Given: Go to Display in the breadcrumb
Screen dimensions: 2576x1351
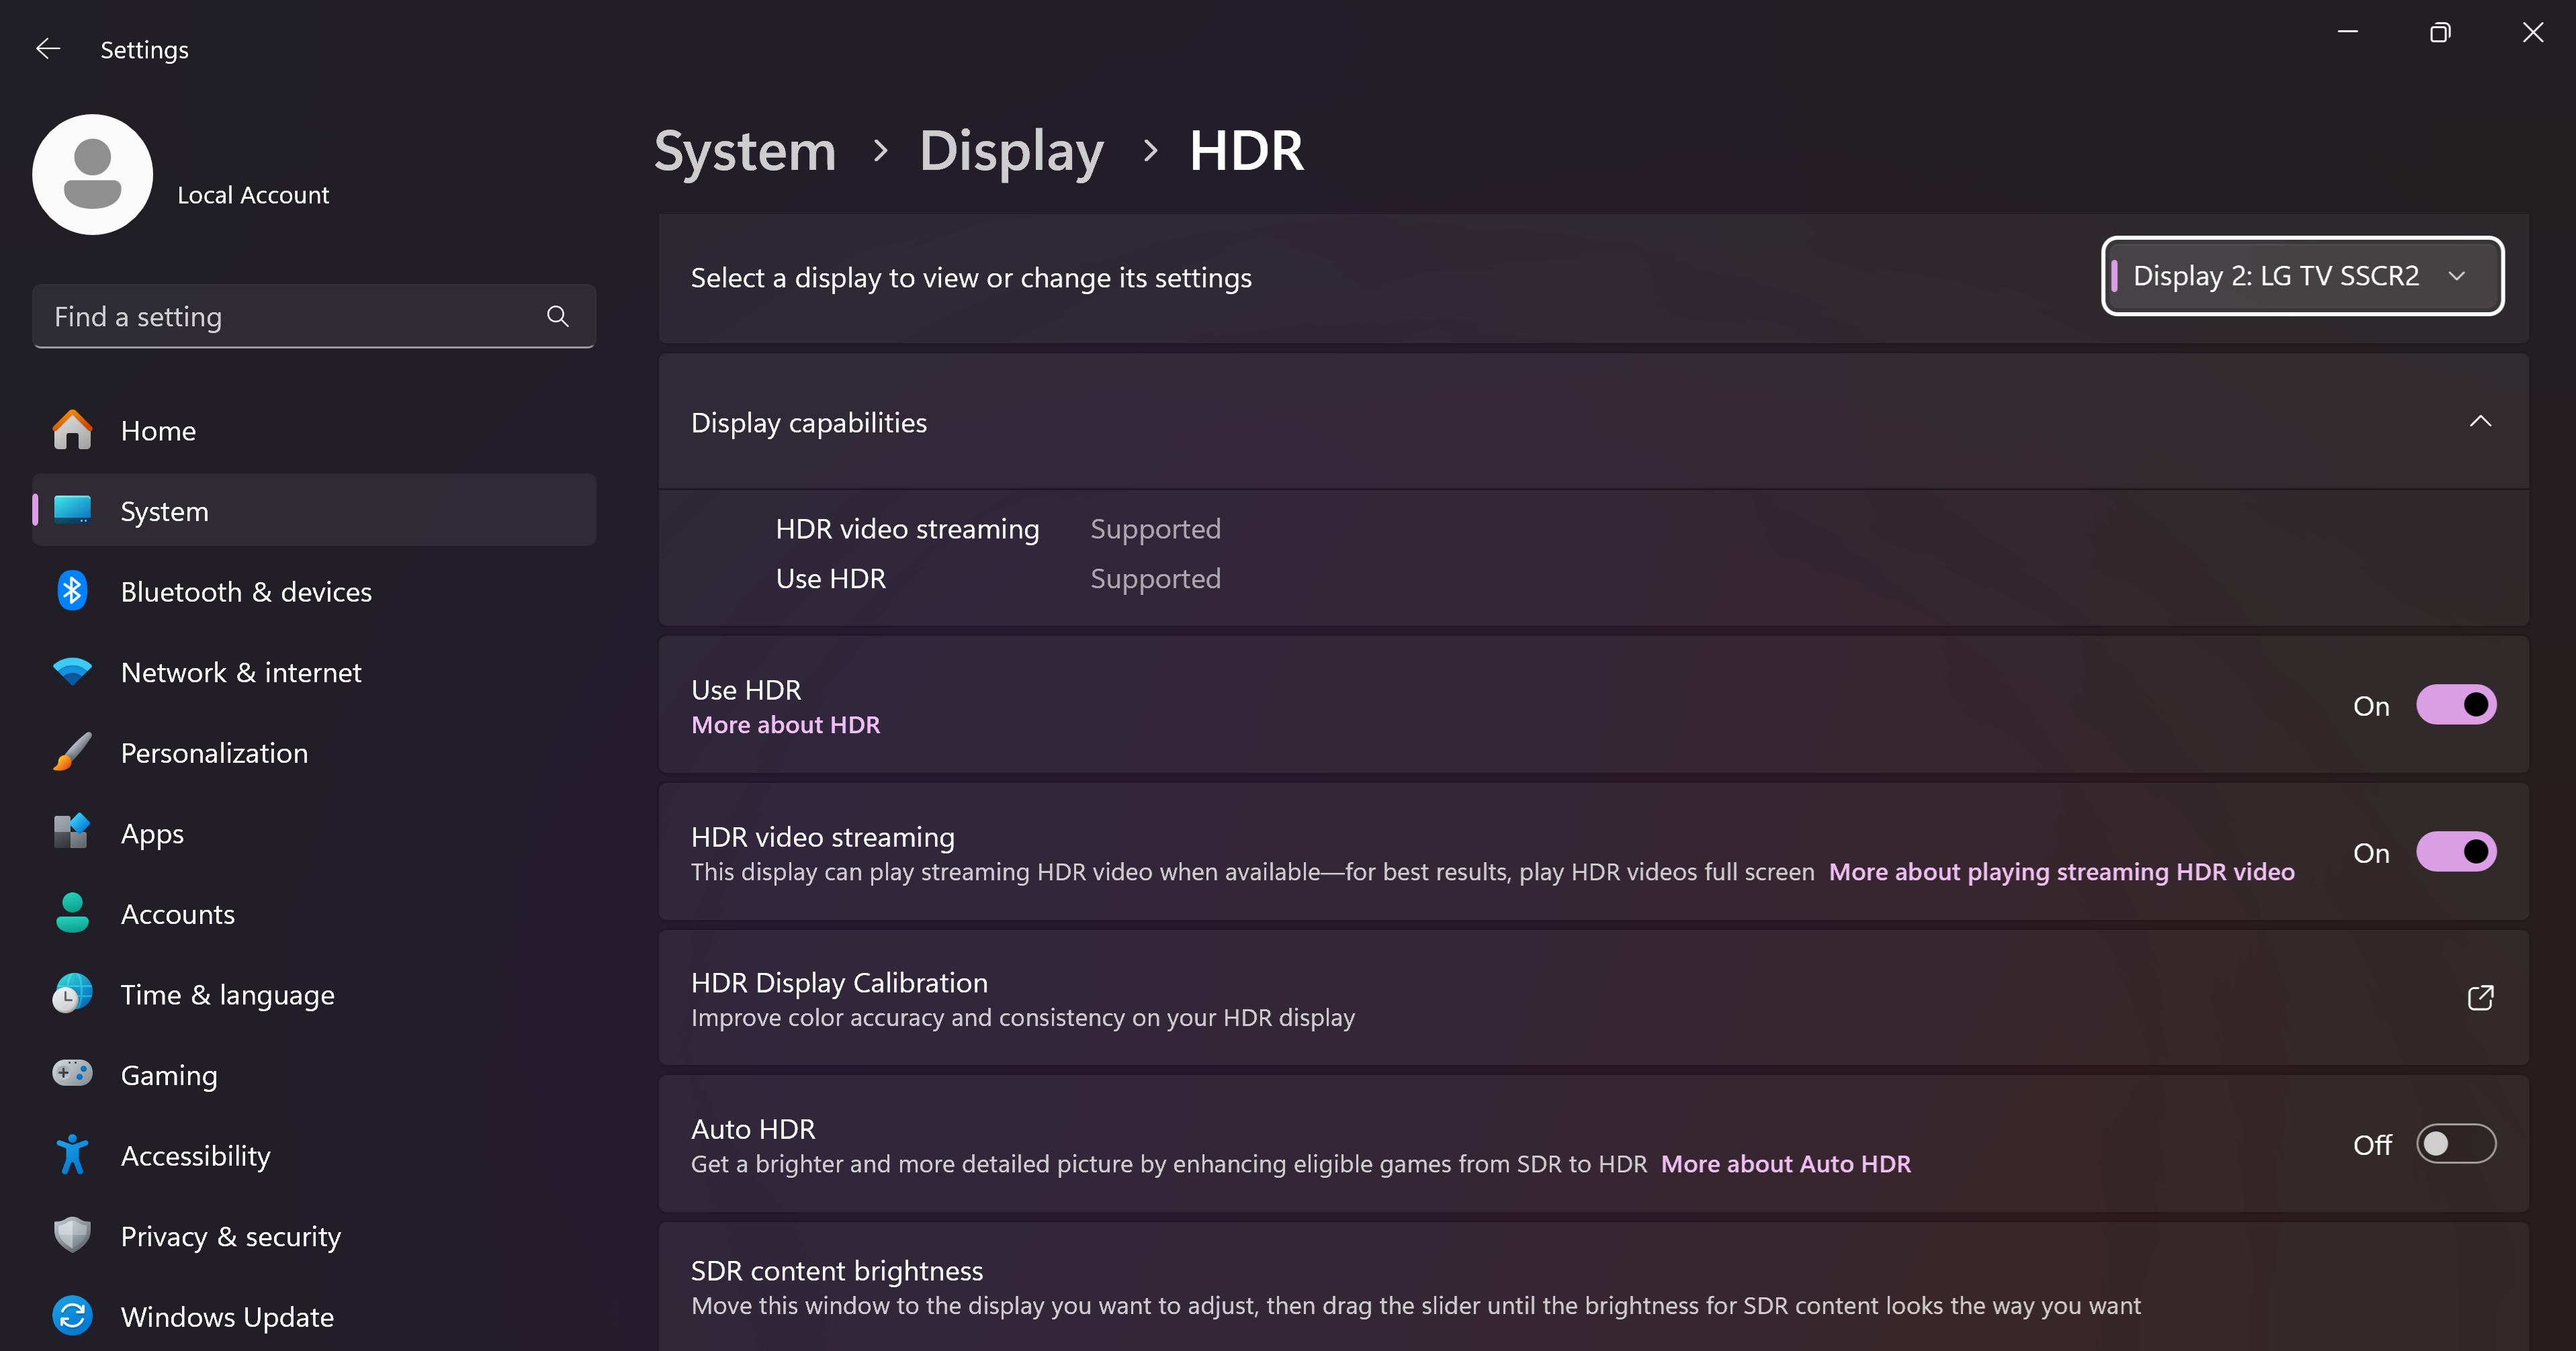Looking at the screenshot, I should click(x=1011, y=151).
